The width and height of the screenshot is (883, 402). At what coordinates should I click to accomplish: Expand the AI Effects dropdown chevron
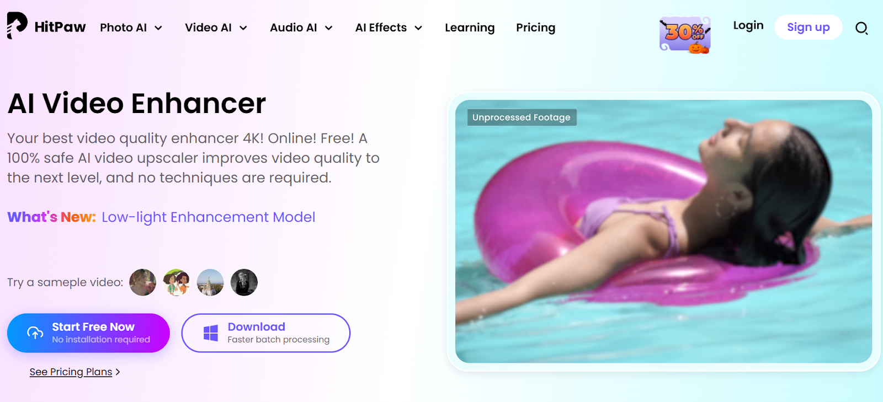(418, 28)
